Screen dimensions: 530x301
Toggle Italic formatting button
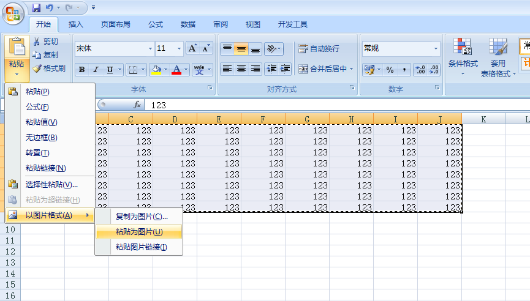pyautogui.click(x=96, y=70)
